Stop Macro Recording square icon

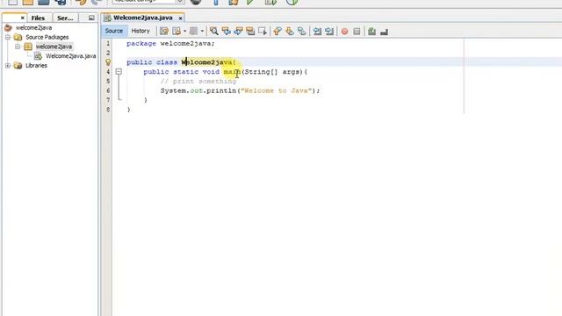[x=357, y=32]
